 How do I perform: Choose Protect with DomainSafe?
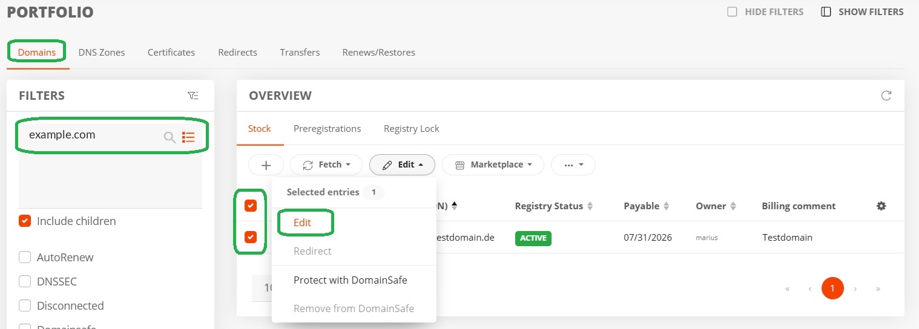[351, 280]
